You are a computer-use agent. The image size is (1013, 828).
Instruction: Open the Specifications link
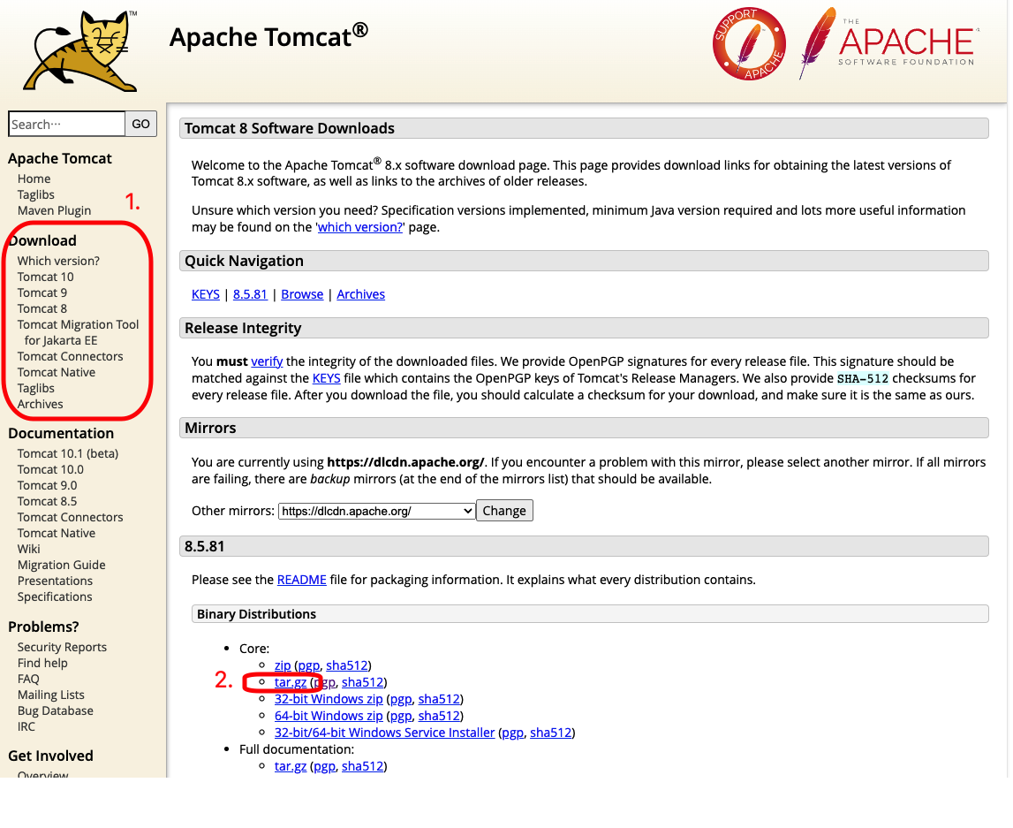(55, 596)
